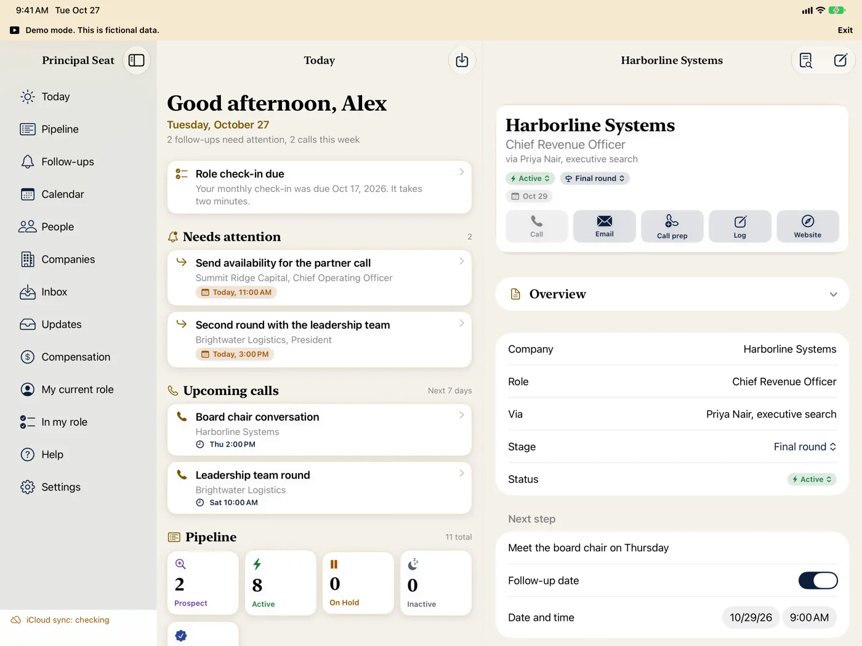This screenshot has width=862, height=646.
Task: Open Send availability for the partner call
Action: coord(320,277)
